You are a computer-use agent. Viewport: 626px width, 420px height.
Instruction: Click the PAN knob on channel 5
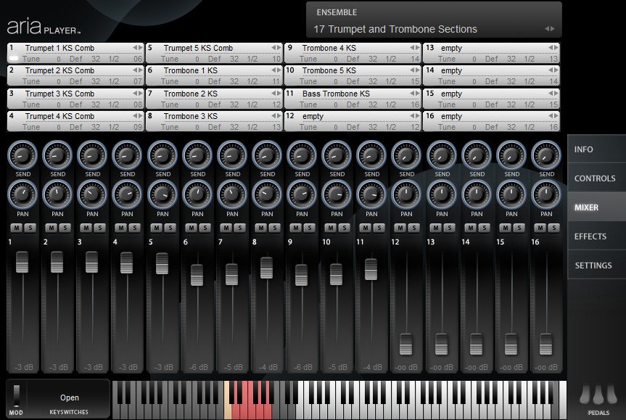(x=162, y=195)
